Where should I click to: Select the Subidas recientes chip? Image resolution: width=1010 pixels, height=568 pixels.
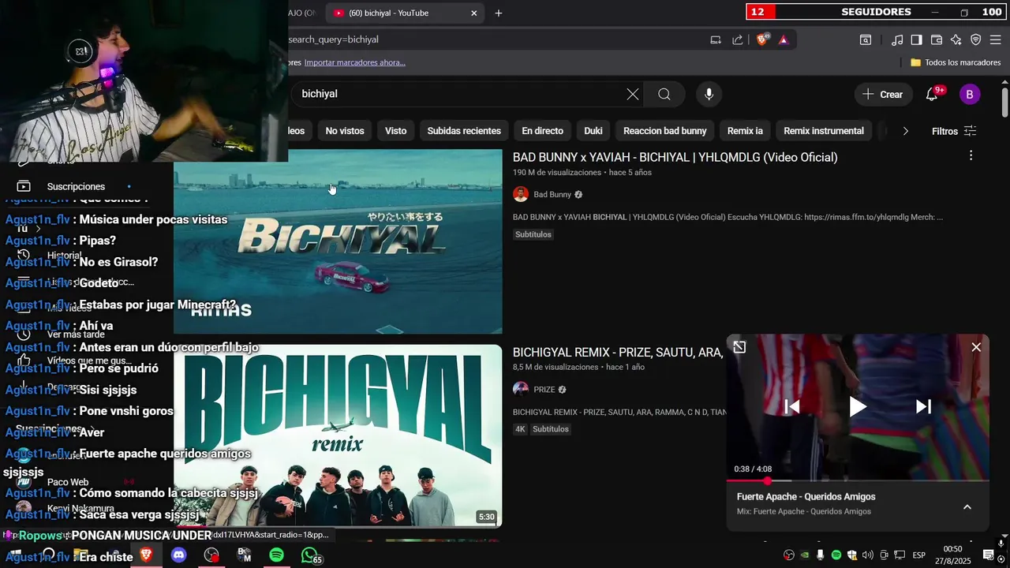pyautogui.click(x=464, y=131)
